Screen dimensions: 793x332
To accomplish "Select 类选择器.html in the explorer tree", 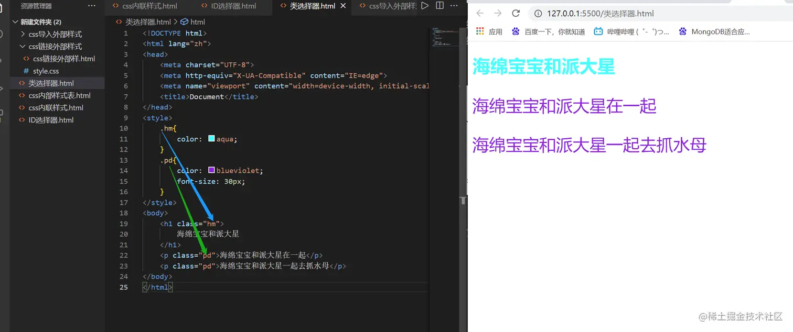I will pyautogui.click(x=51, y=83).
